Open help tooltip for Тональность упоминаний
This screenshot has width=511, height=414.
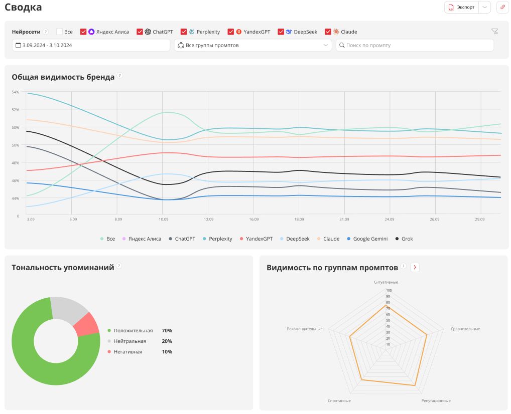(x=119, y=266)
